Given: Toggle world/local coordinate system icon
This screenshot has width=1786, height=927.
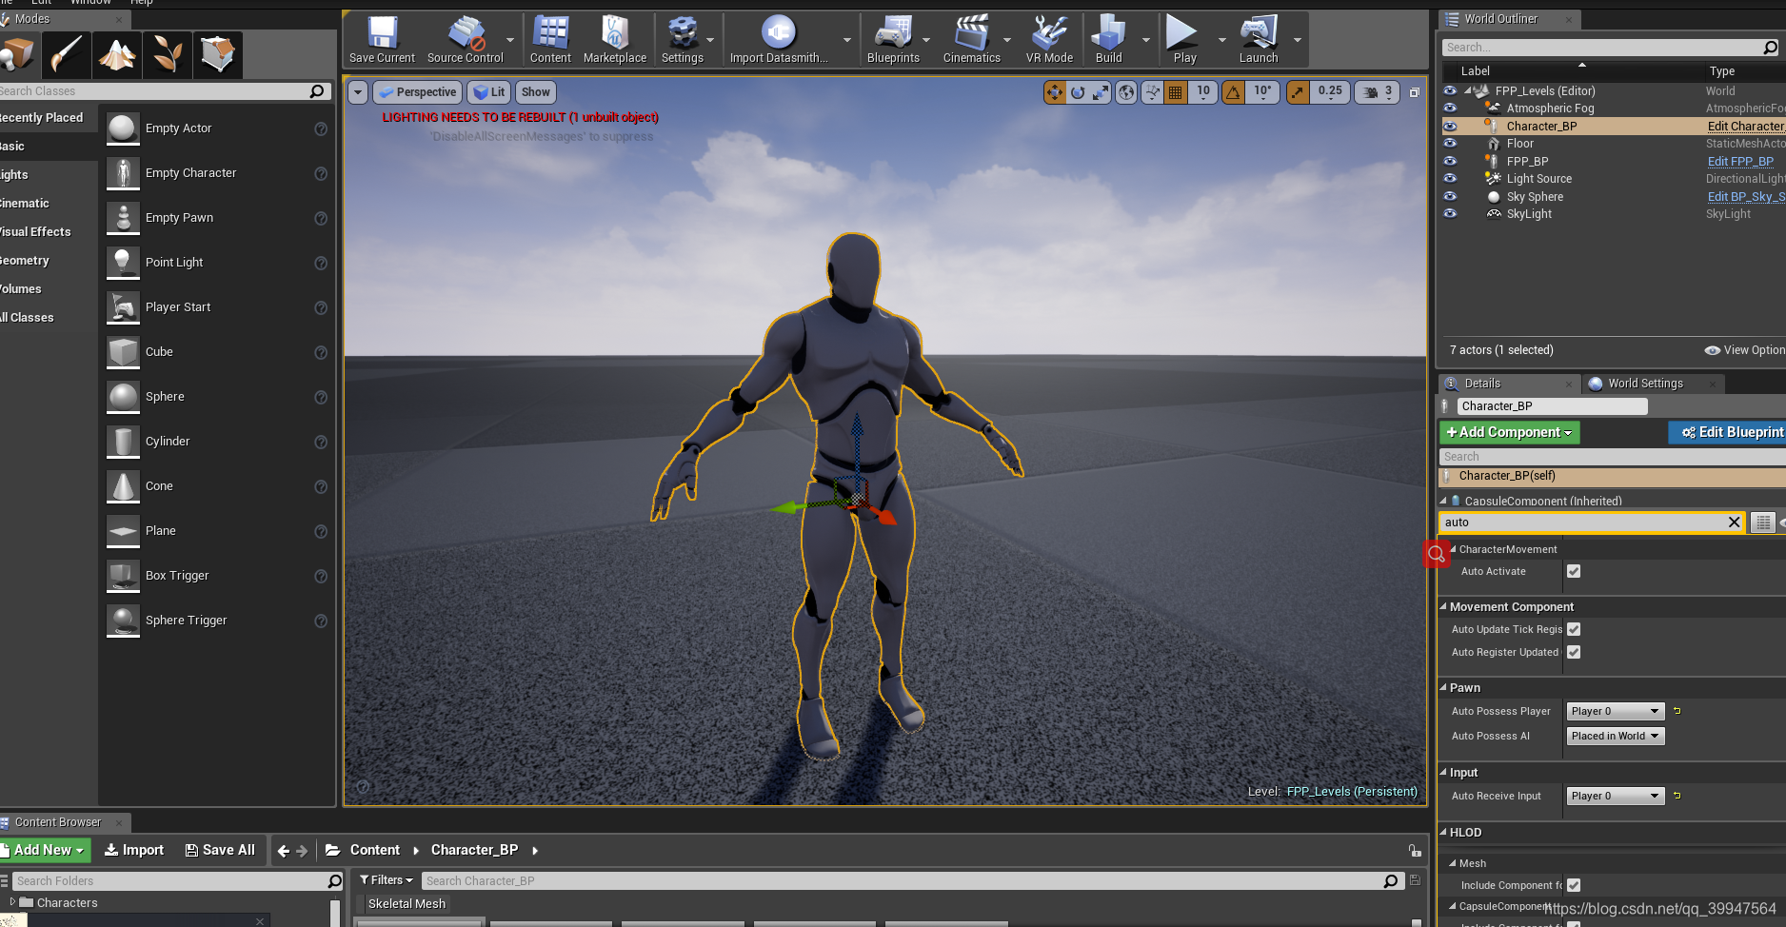Looking at the screenshot, I should tap(1126, 92).
